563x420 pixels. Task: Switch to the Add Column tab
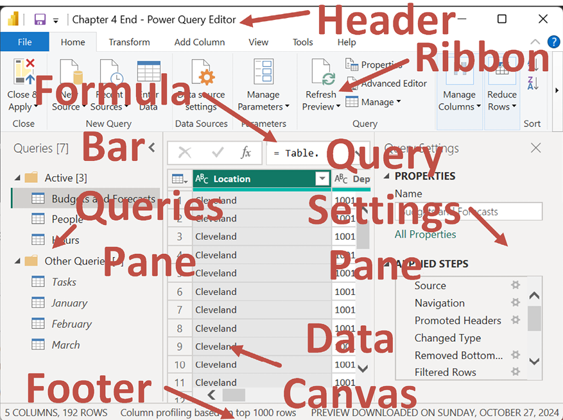(x=200, y=42)
